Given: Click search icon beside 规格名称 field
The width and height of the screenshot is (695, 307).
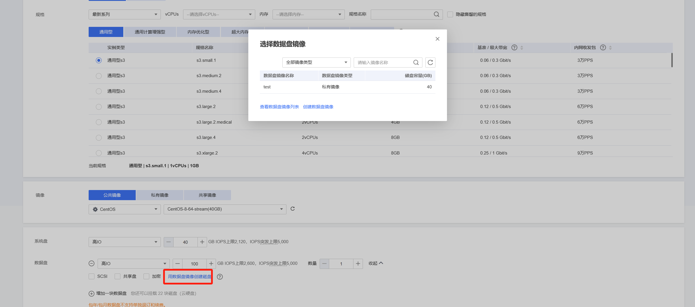Looking at the screenshot, I should 436,14.
